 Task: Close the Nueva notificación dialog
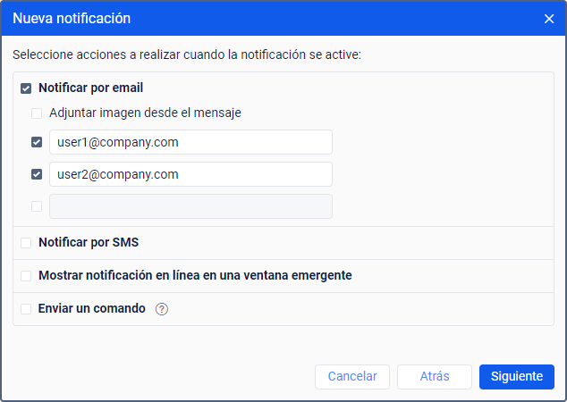549,18
